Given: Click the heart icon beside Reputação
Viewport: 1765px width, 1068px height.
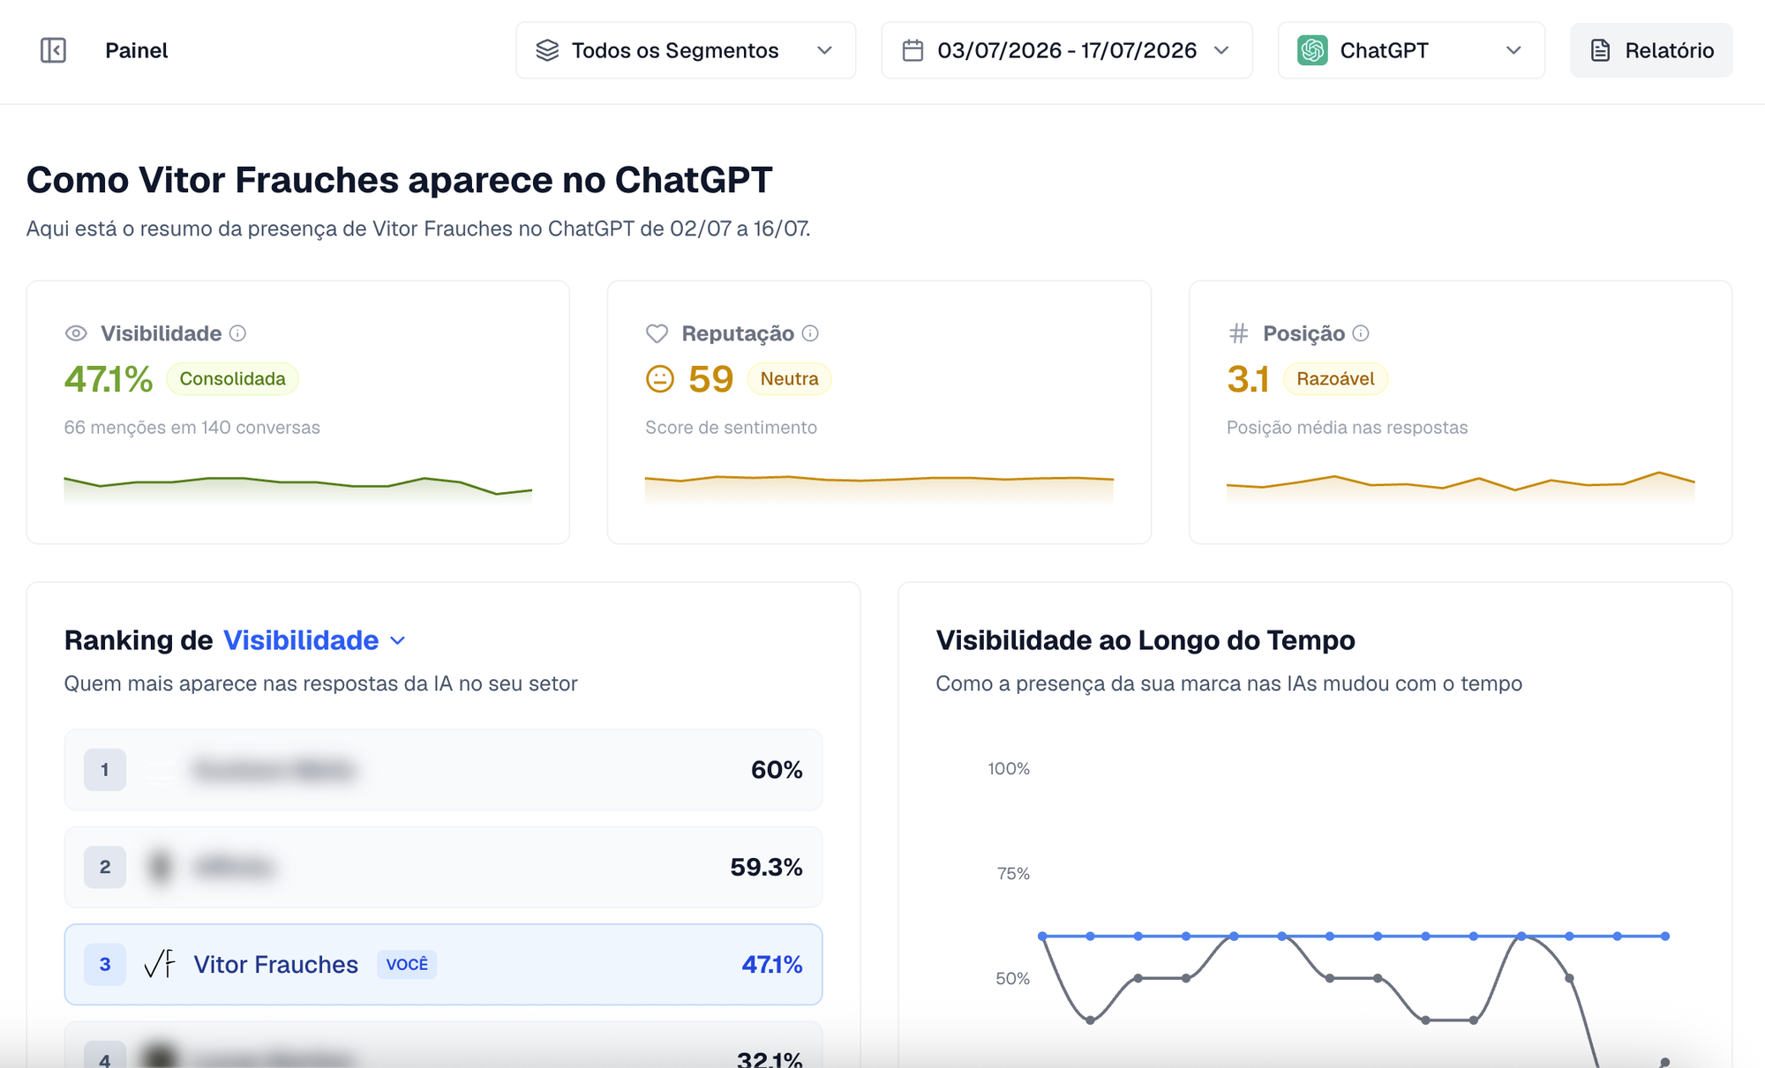Looking at the screenshot, I should pyautogui.click(x=657, y=333).
